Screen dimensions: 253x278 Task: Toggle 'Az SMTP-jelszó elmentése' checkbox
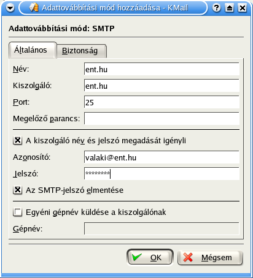click(x=18, y=190)
